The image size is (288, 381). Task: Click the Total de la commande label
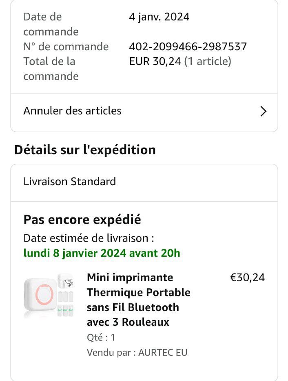click(51, 69)
